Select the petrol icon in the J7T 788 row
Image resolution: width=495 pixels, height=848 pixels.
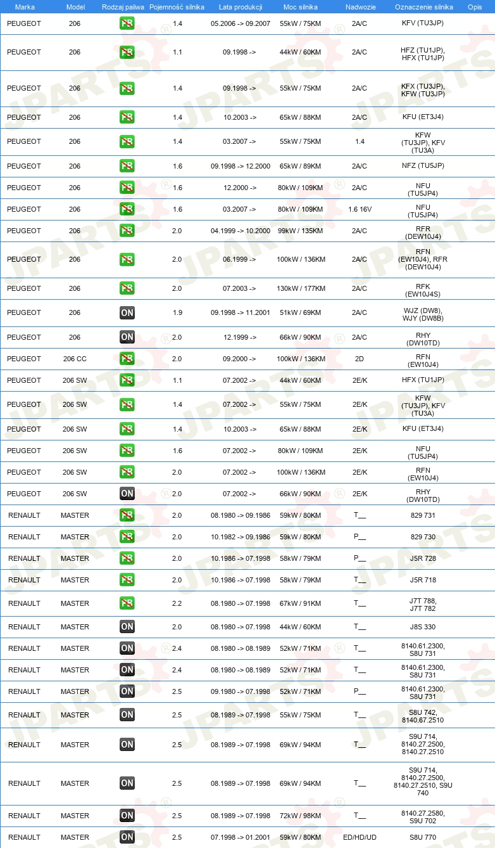click(127, 604)
